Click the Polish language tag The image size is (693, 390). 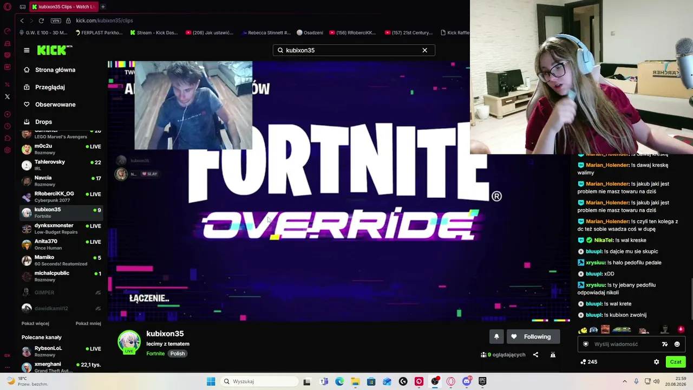point(178,354)
